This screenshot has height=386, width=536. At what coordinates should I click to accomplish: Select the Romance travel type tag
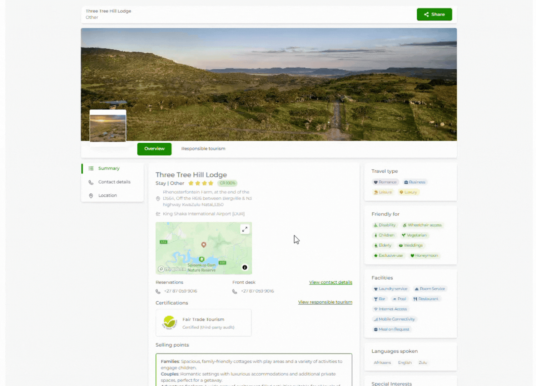pyautogui.click(x=385, y=182)
